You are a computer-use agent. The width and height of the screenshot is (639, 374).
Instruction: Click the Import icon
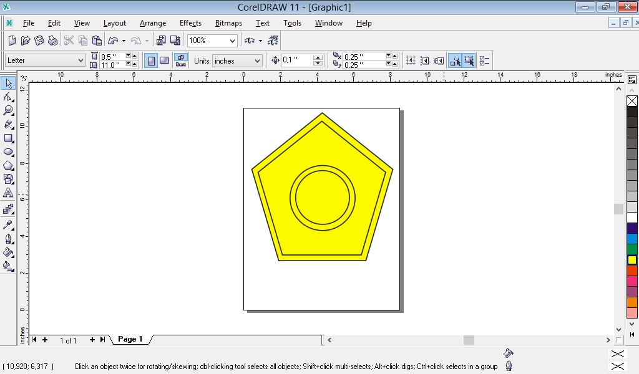[161, 41]
